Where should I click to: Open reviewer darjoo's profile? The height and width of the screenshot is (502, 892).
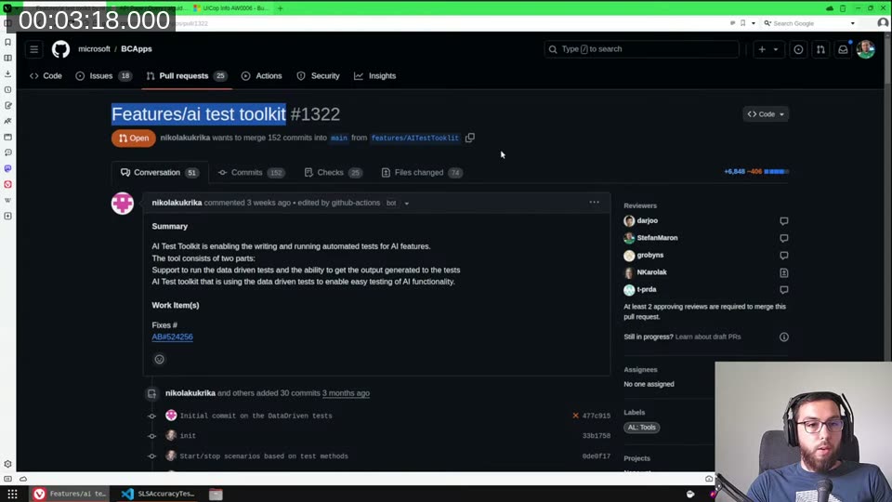pyautogui.click(x=648, y=221)
